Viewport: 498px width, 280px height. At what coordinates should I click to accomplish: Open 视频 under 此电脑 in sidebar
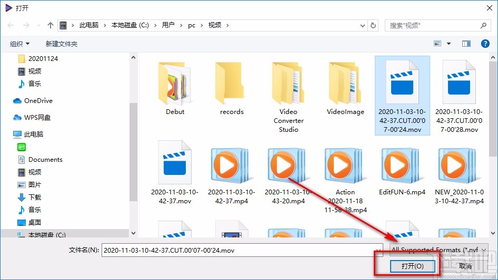(30, 172)
